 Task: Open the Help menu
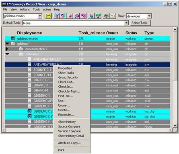(57, 10)
